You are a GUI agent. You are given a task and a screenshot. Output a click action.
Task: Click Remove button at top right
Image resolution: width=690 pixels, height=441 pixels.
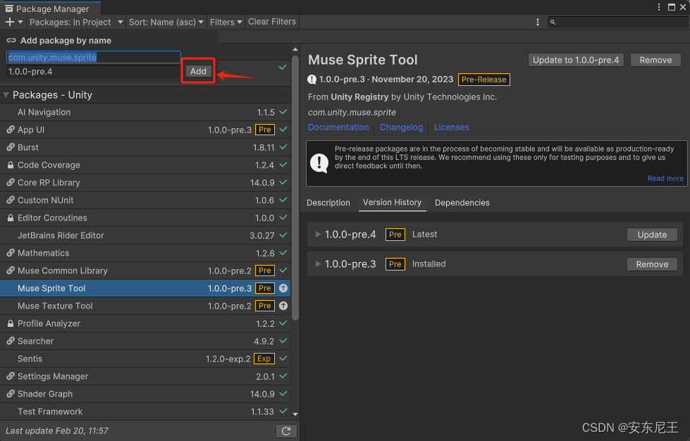(x=655, y=61)
